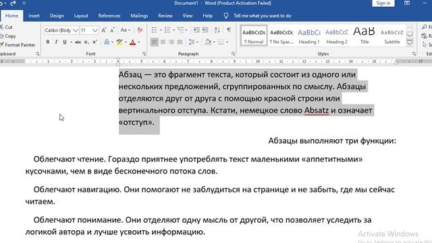Decrease paragraph indent
The height and width of the screenshot is (243, 432).
point(196,30)
